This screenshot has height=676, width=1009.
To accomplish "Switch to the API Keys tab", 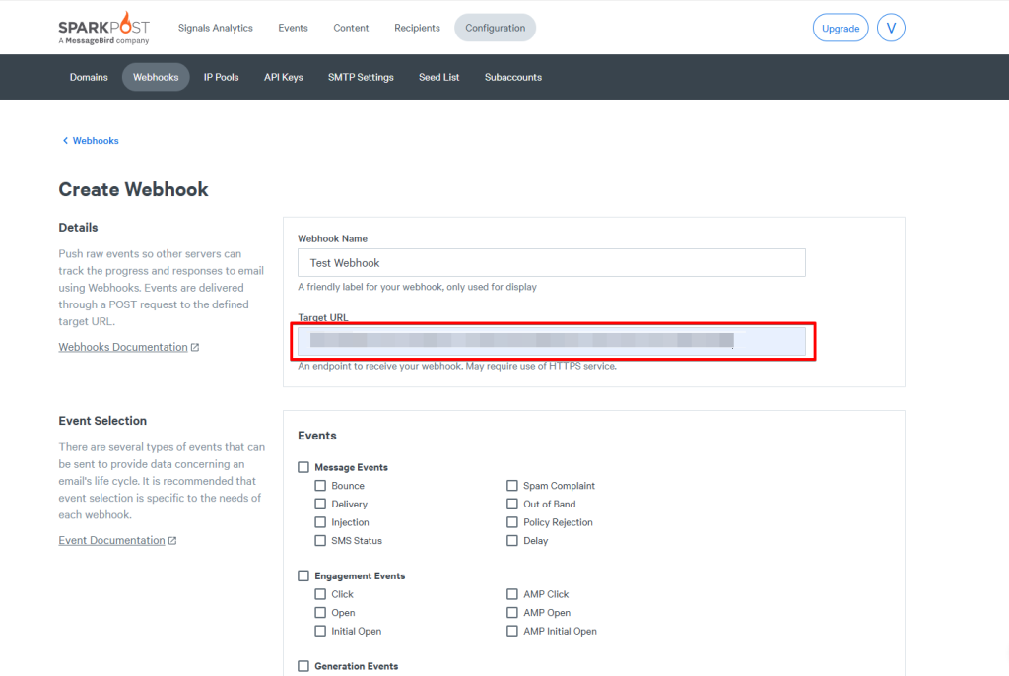I will point(283,77).
